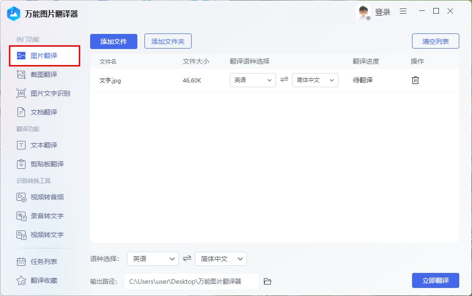Clear the list with 清空列表

click(x=435, y=41)
